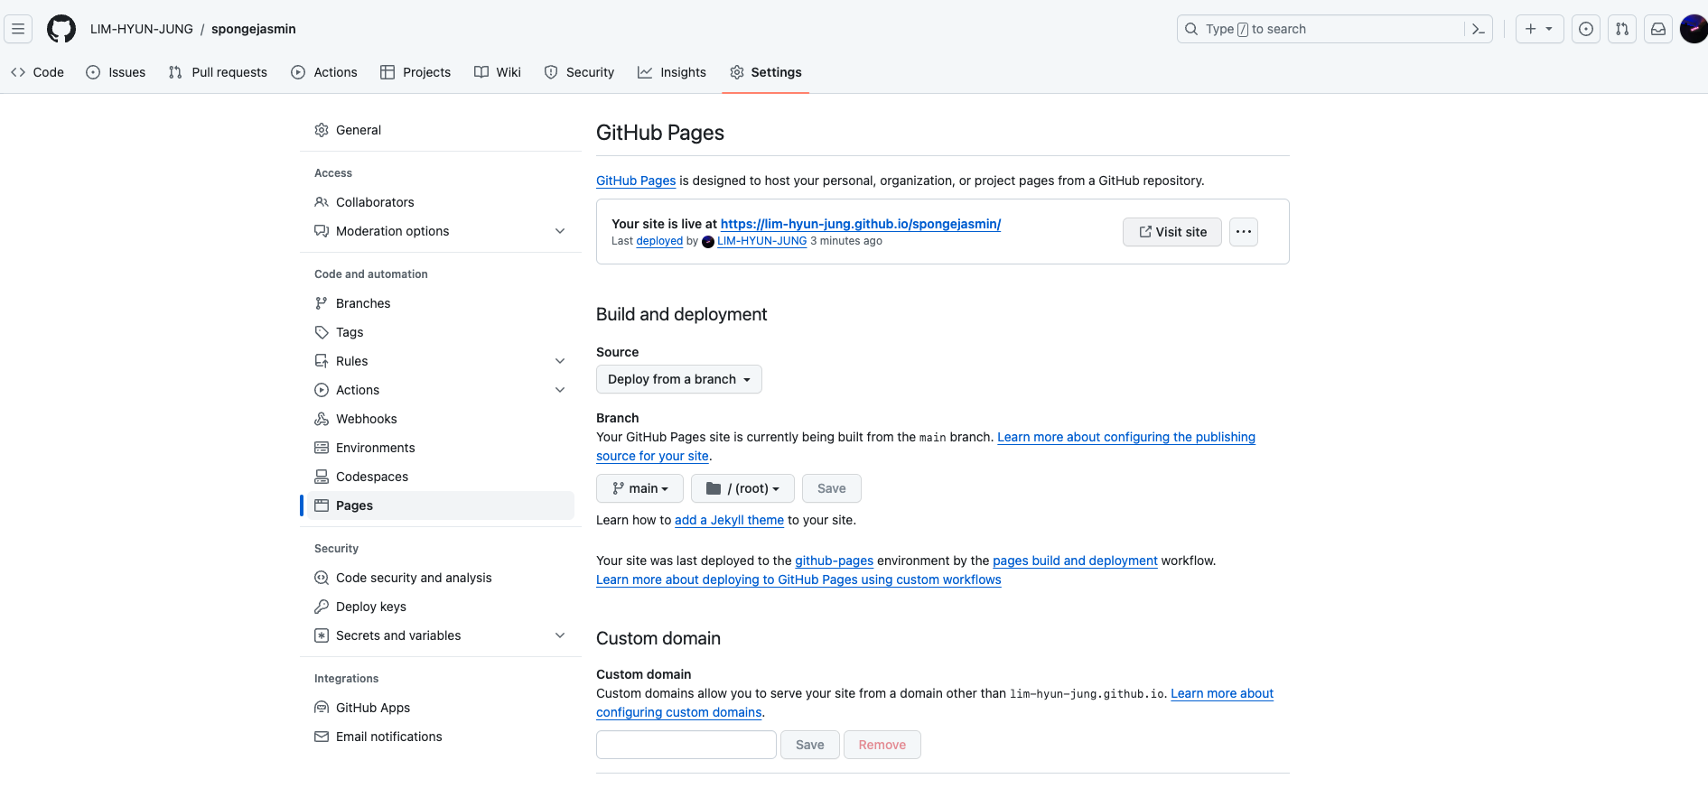Viewport: 1708px width, 788px height.
Task: Open the GitHub Pages documentation link
Action: [636, 181]
